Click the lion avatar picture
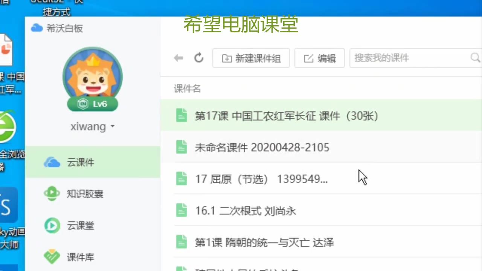This screenshot has height=271, width=482. (x=93, y=75)
